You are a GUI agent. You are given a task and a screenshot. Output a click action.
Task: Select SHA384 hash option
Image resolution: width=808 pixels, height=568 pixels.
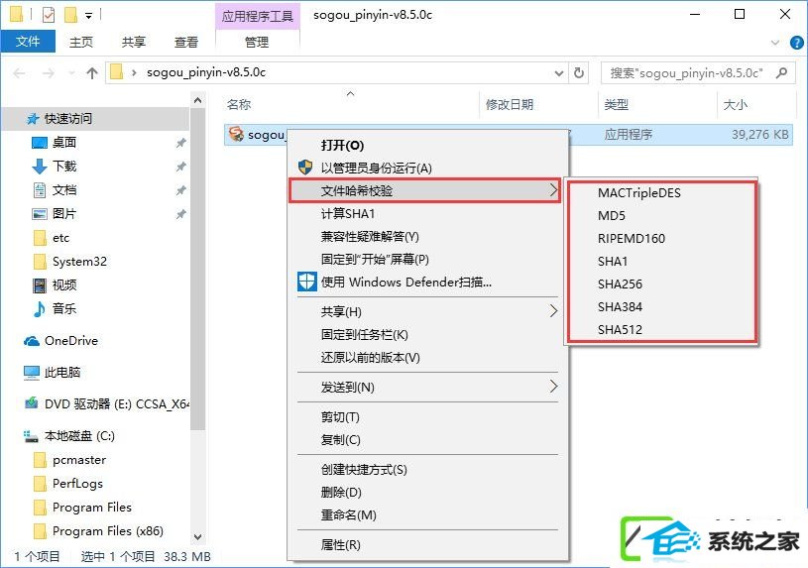pos(620,306)
